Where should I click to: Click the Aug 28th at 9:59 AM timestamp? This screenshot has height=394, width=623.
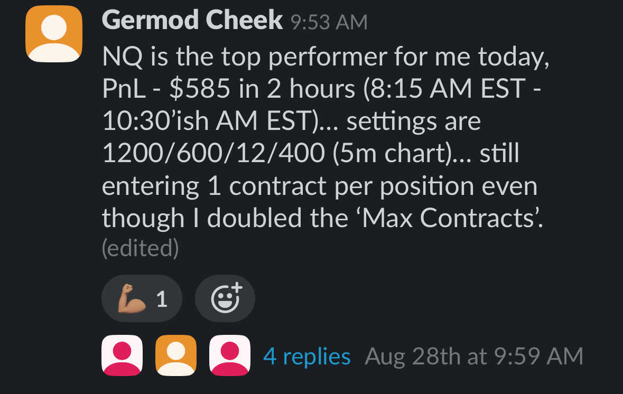[x=474, y=357]
